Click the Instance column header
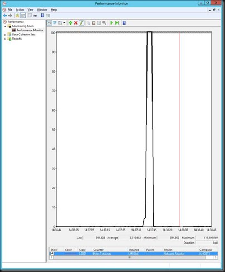The width and height of the screenshot is (225, 272). (x=134, y=250)
